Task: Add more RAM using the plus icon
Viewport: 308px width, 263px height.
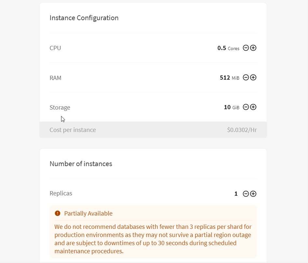Action: coord(253,77)
